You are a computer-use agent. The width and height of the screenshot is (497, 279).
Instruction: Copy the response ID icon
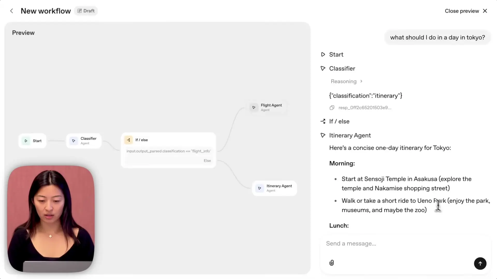[x=332, y=108]
